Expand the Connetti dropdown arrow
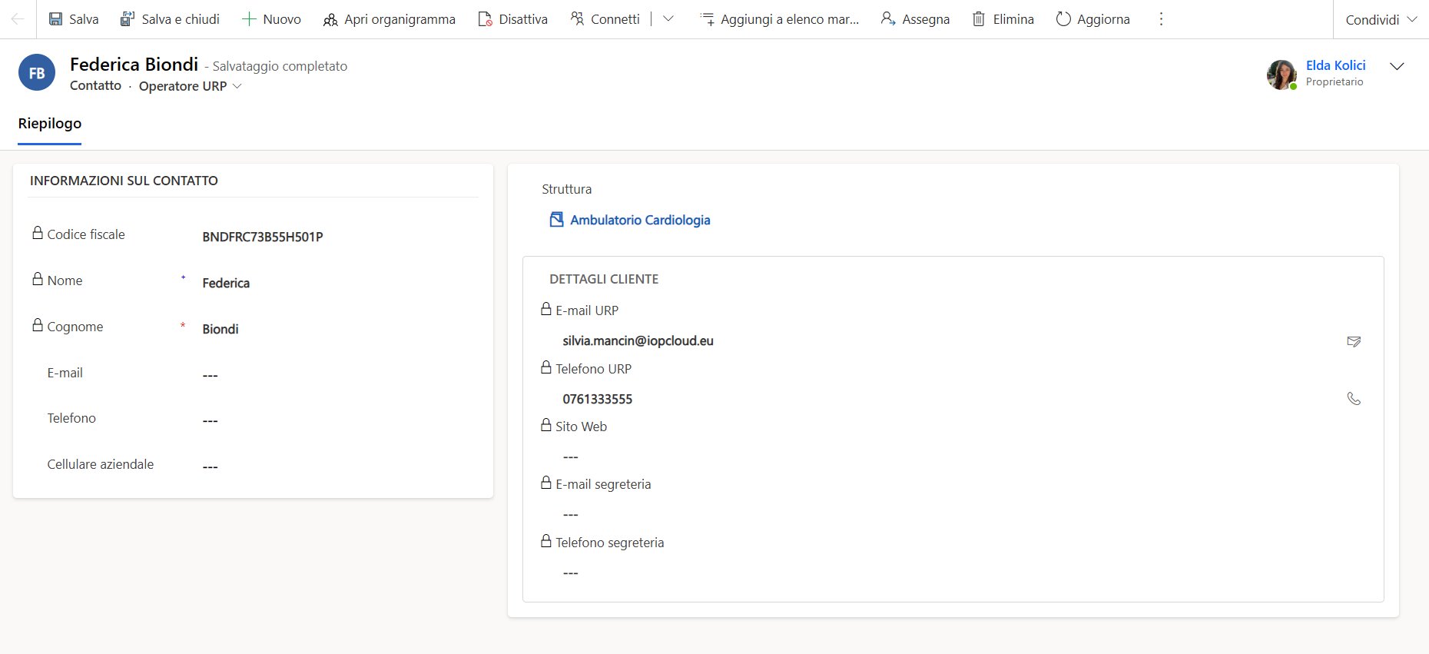The image size is (1429, 654). pos(668,19)
